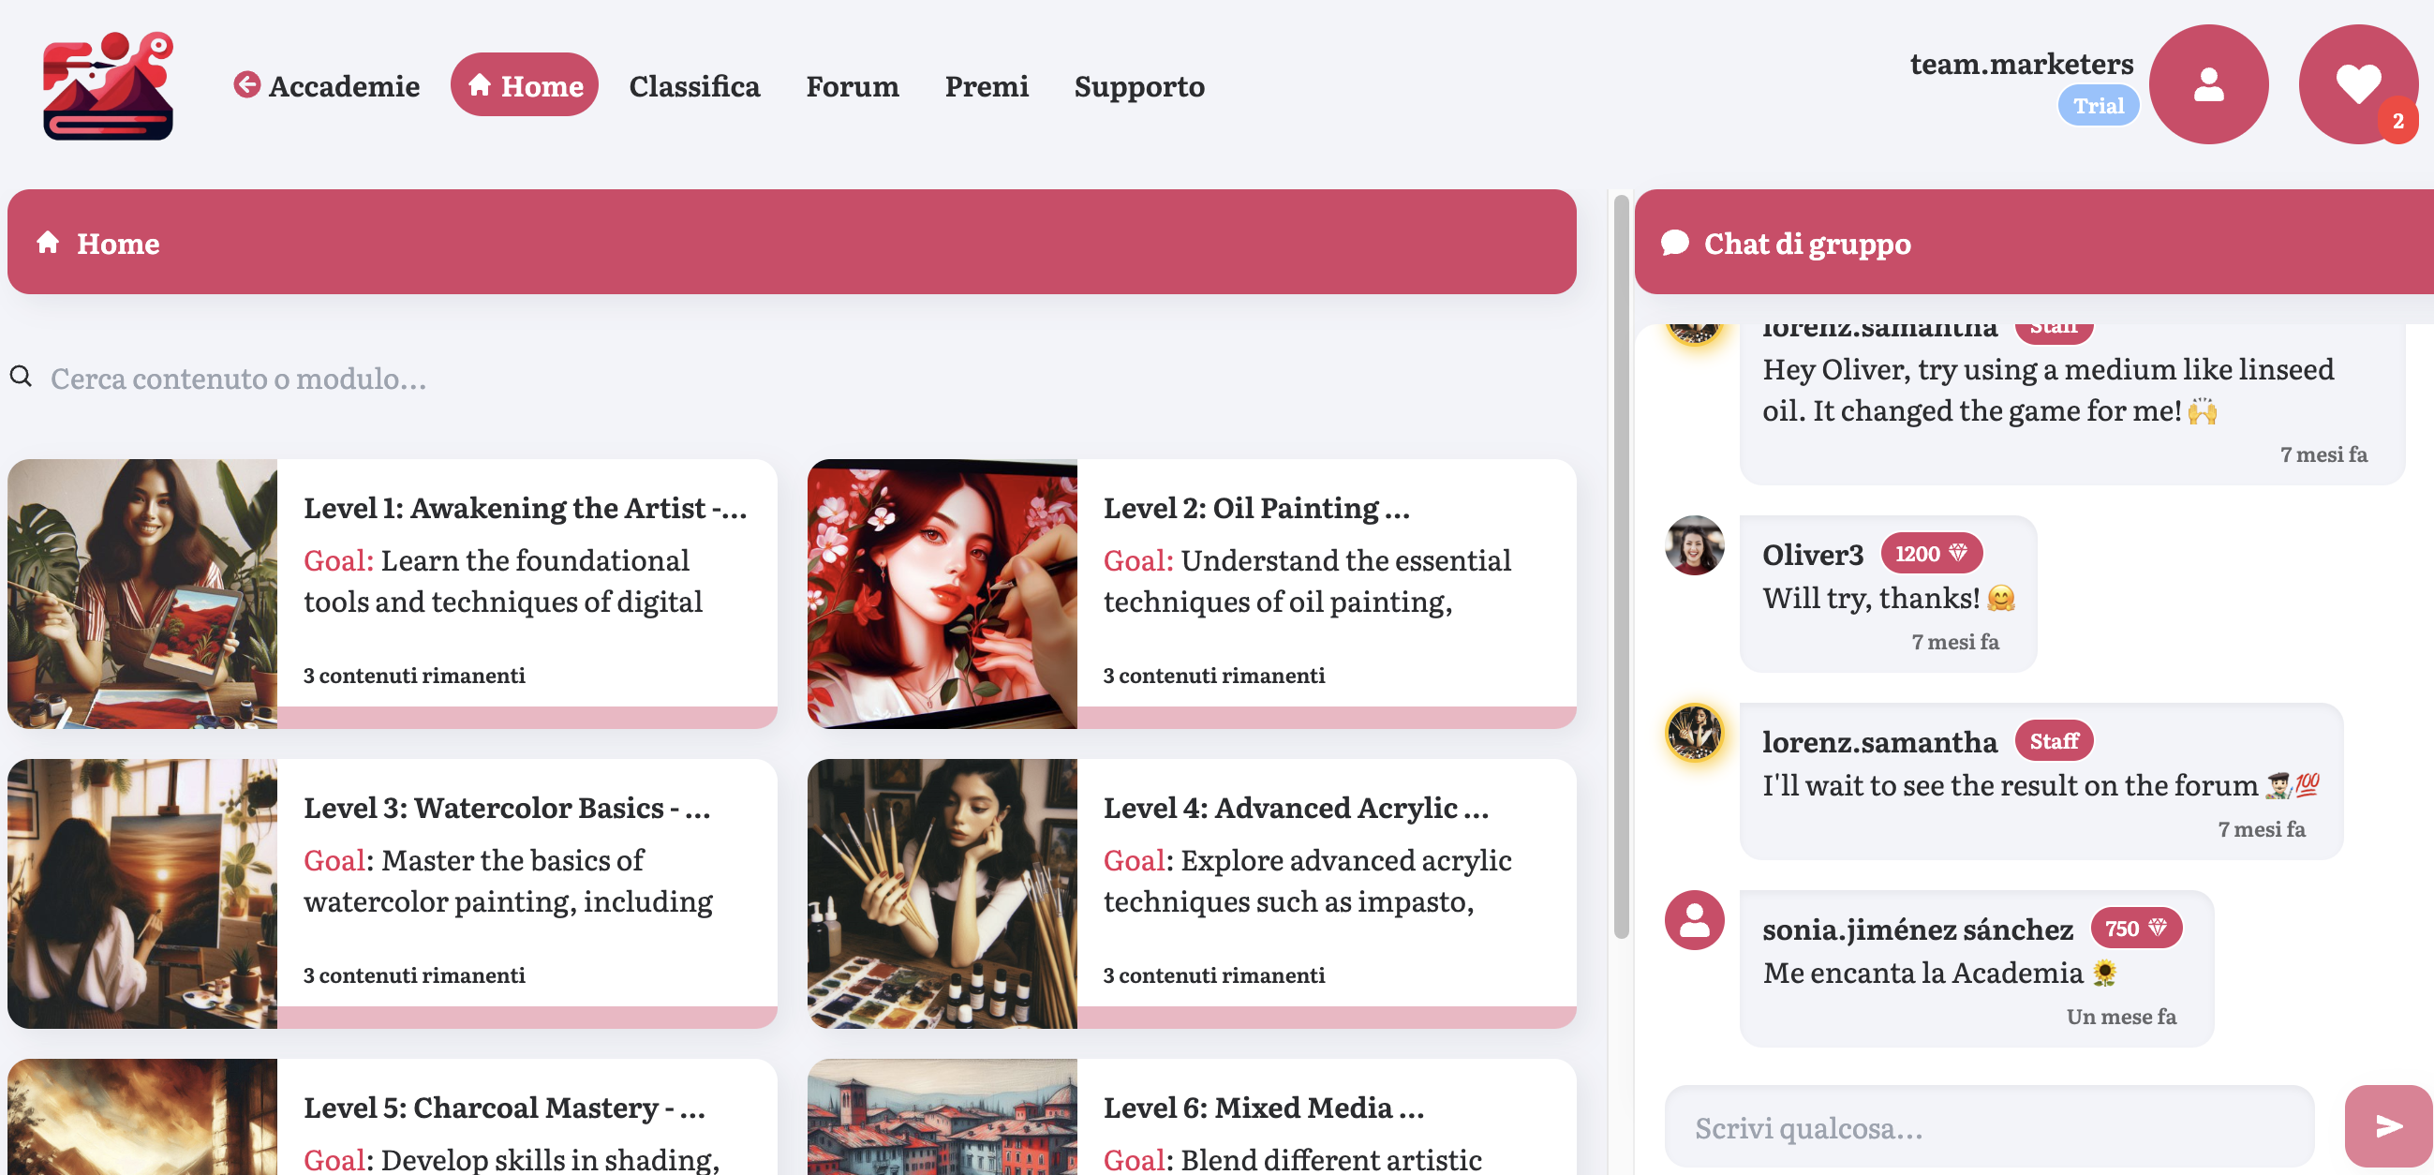Click the search magnifier icon
Screen dimensions: 2434x1175
pyautogui.click(x=21, y=378)
